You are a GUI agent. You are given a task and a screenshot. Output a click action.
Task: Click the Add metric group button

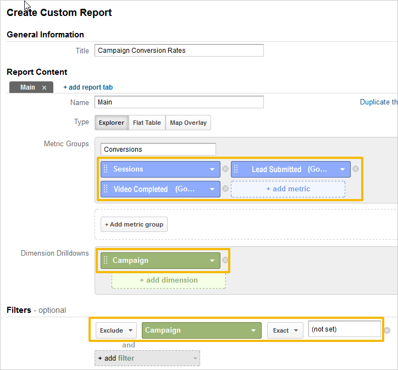tap(134, 224)
